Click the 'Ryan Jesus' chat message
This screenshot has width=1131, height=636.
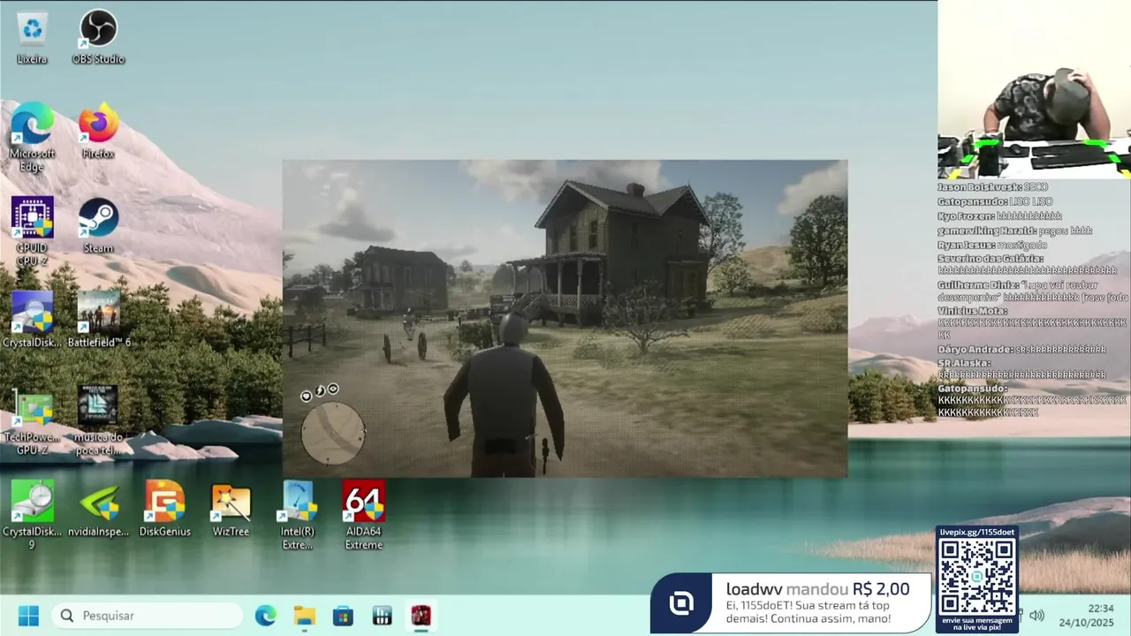tap(992, 245)
